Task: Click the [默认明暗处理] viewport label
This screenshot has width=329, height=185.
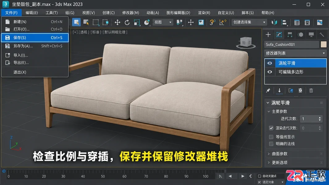Action: coord(115,32)
